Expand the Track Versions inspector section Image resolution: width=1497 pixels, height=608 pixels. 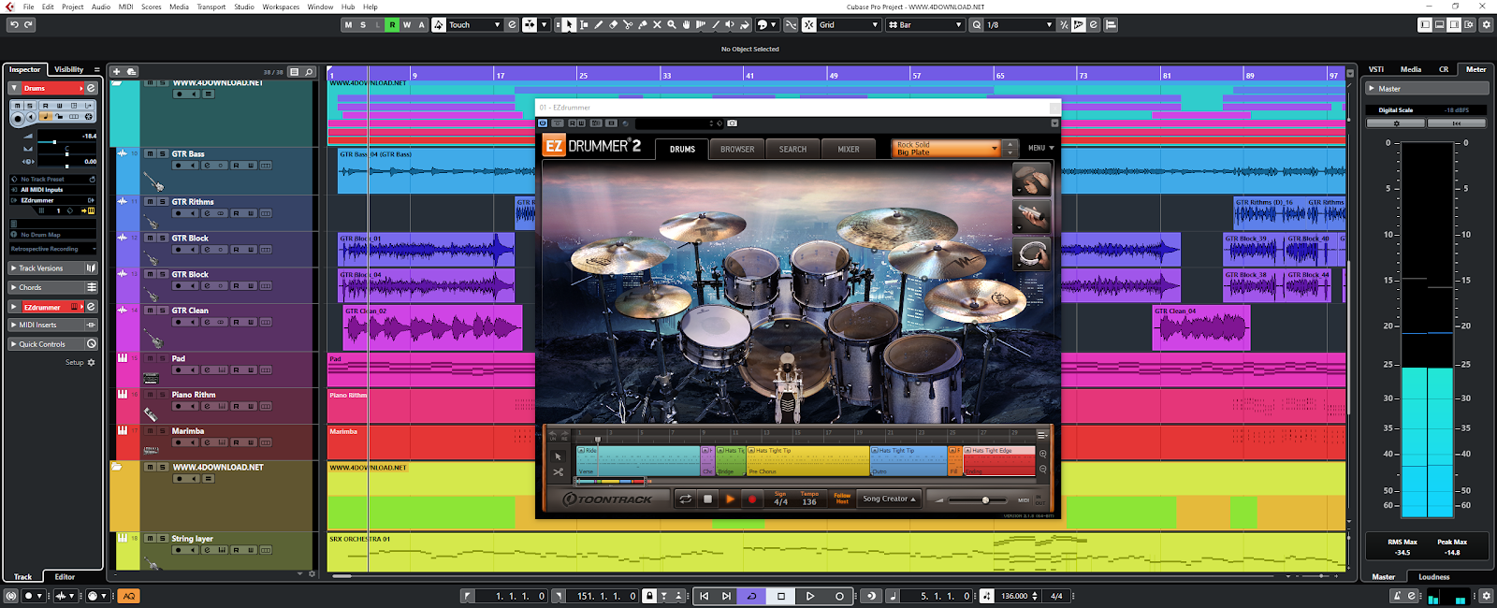52,268
